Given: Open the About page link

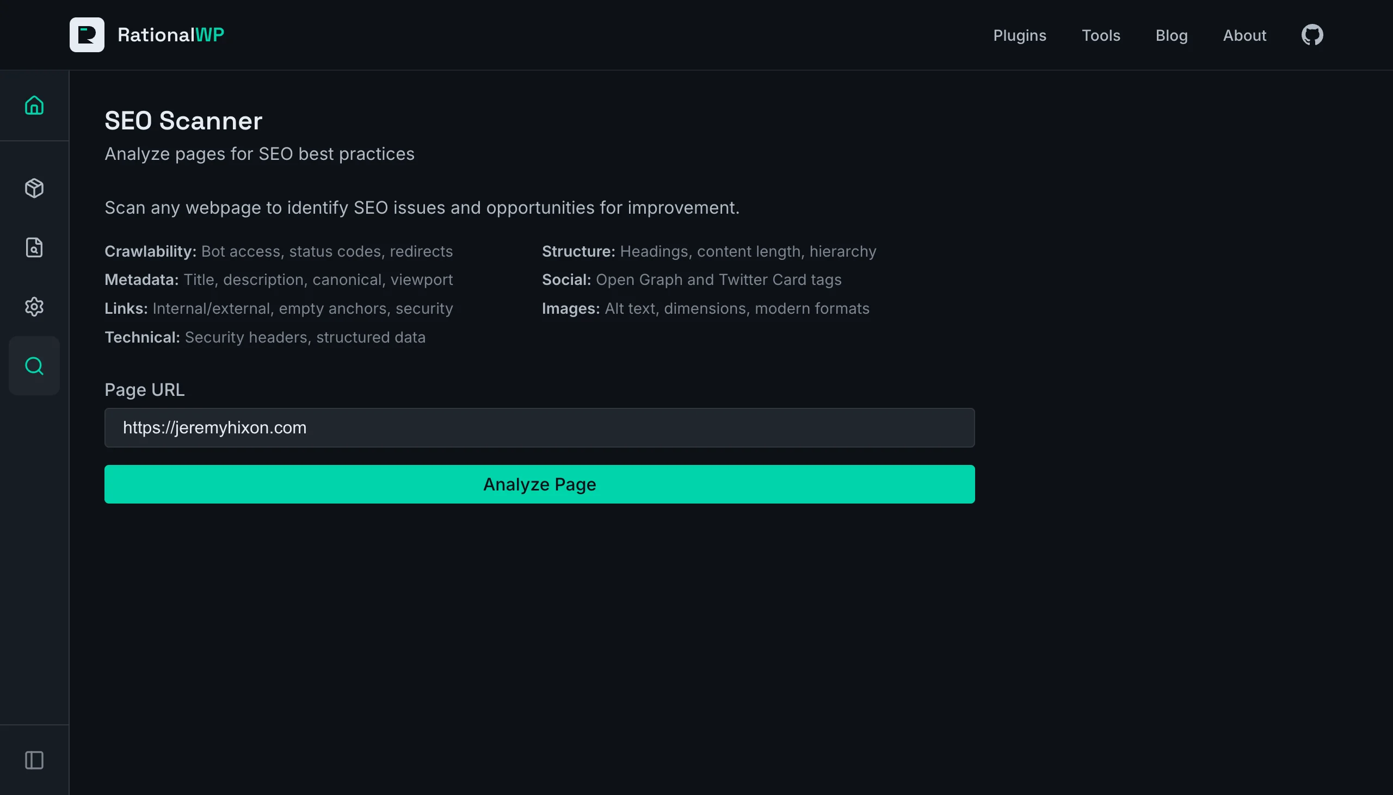Looking at the screenshot, I should tap(1245, 35).
